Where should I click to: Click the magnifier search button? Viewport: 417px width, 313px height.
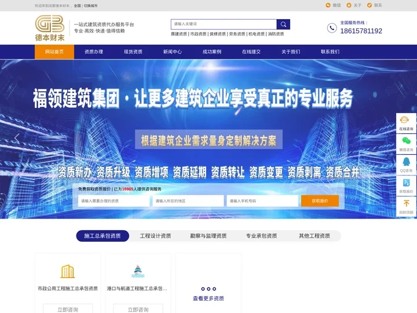(x=283, y=24)
